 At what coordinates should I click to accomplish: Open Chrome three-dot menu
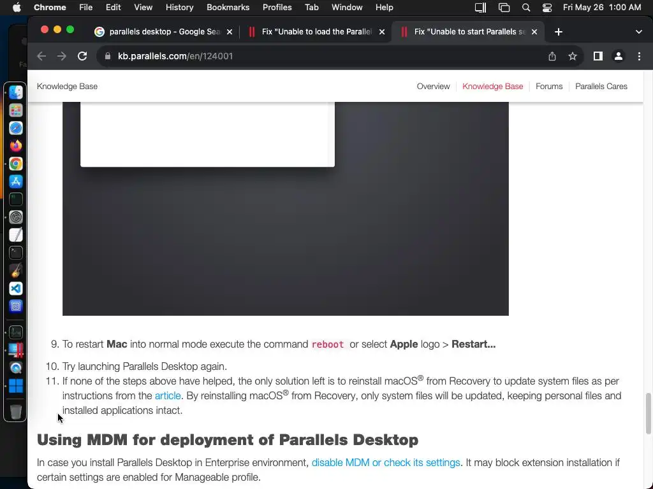639,56
